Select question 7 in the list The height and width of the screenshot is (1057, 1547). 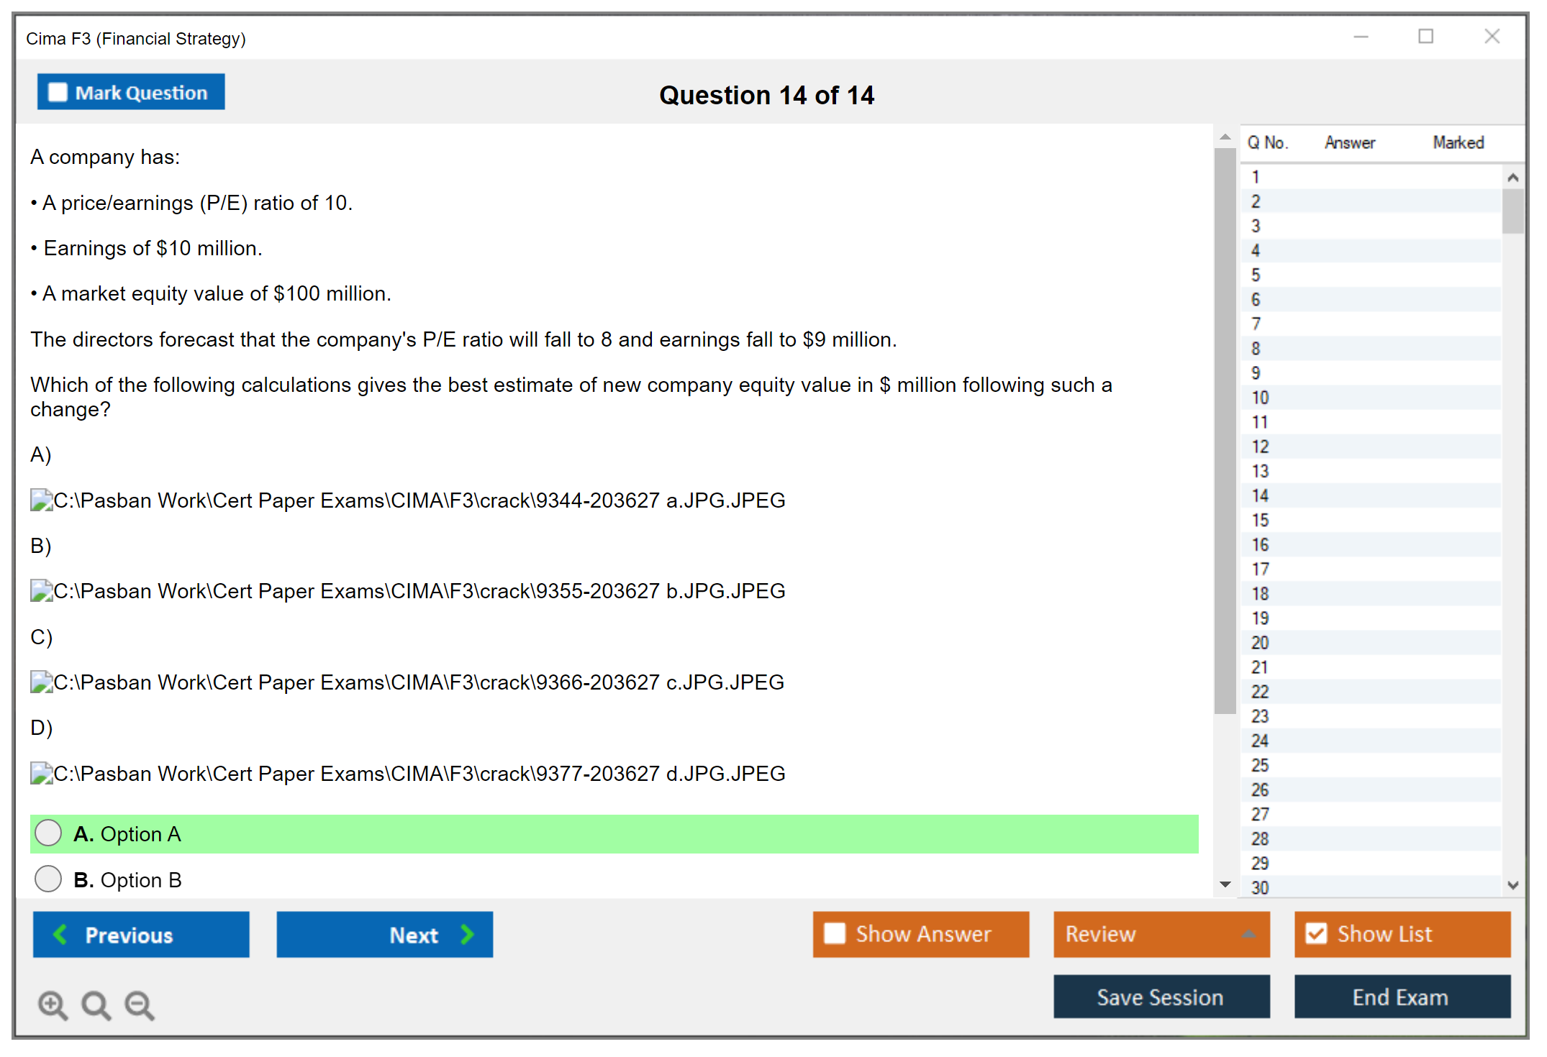pos(1256,324)
